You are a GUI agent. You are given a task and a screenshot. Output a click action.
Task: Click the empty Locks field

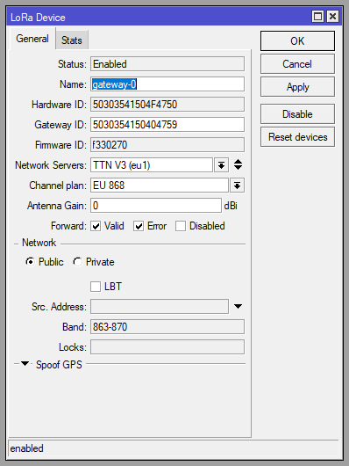click(x=167, y=347)
